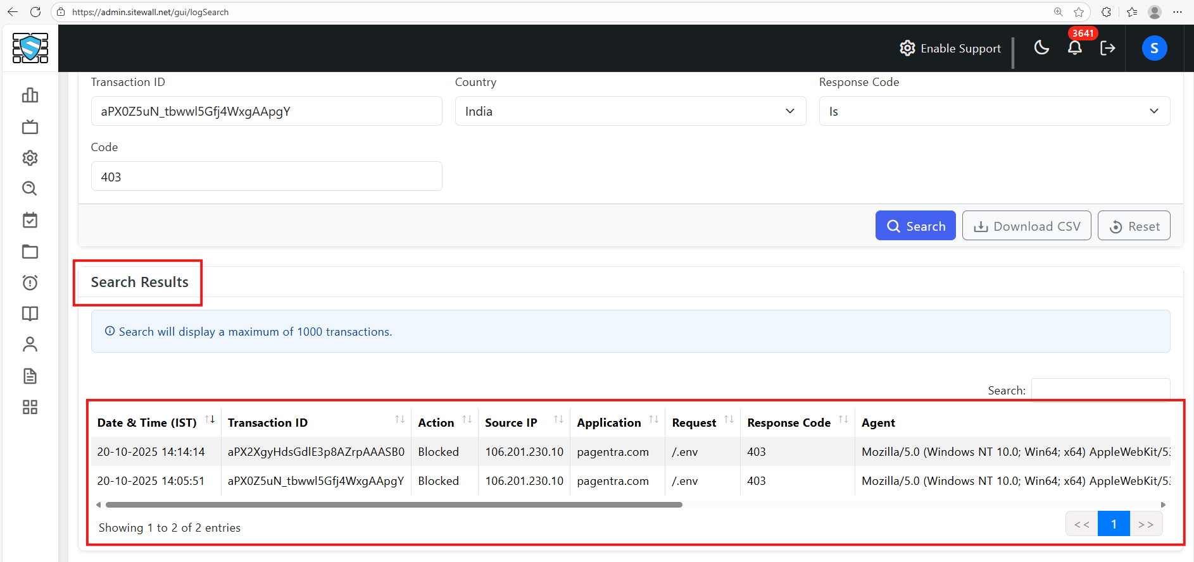Open the dashboard bar chart sidebar icon
The height and width of the screenshot is (562, 1194).
click(x=30, y=95)
